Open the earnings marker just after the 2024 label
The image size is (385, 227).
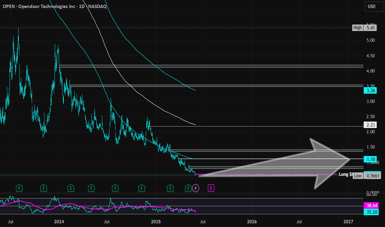point(71,188)
